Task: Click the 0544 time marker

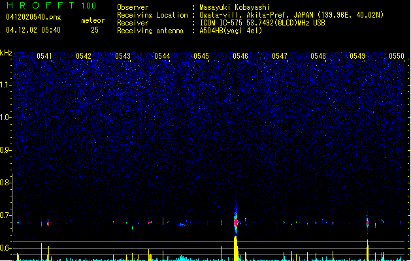Action: pos(162,55)
